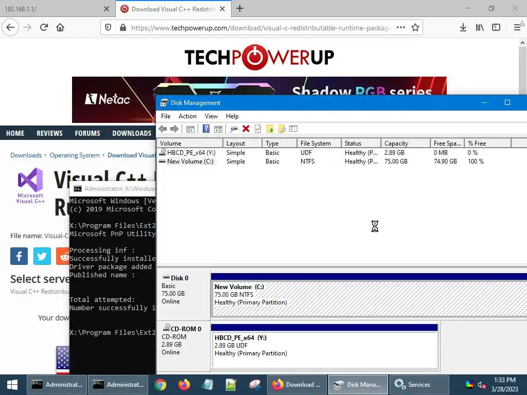Click the REVIEWS nav link

49,133
